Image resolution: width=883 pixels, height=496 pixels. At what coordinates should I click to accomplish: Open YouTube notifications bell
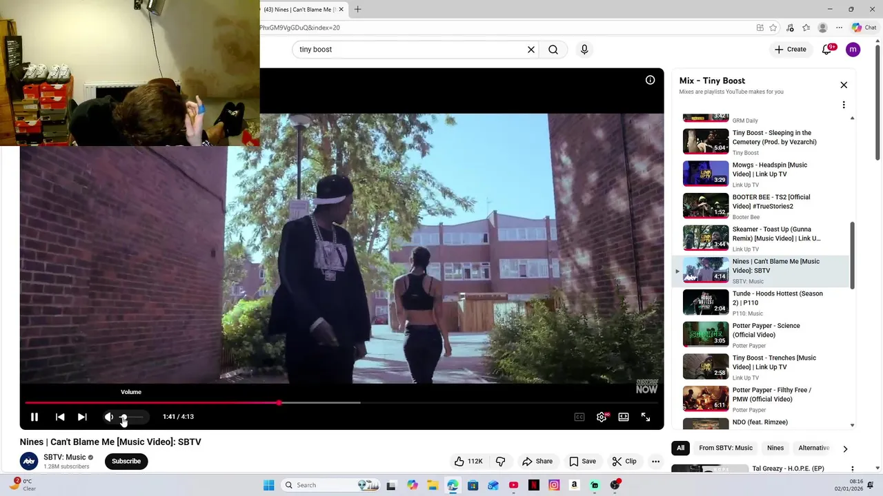tap(827, 50)
